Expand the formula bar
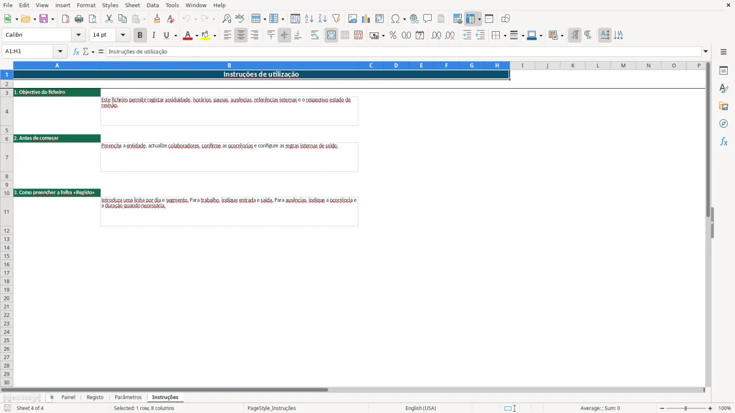Image resolution: width=735 pixels, height=413 pixels. (x=706, y=52)
